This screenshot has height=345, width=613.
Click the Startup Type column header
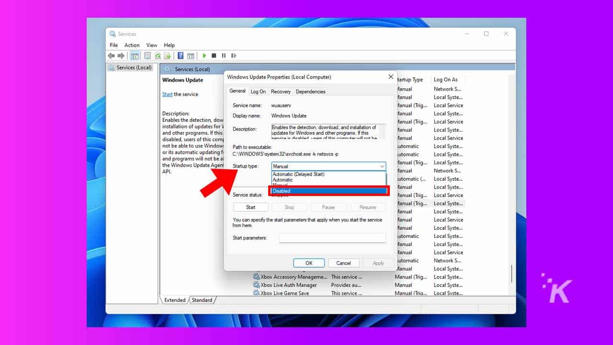point(409,80)
